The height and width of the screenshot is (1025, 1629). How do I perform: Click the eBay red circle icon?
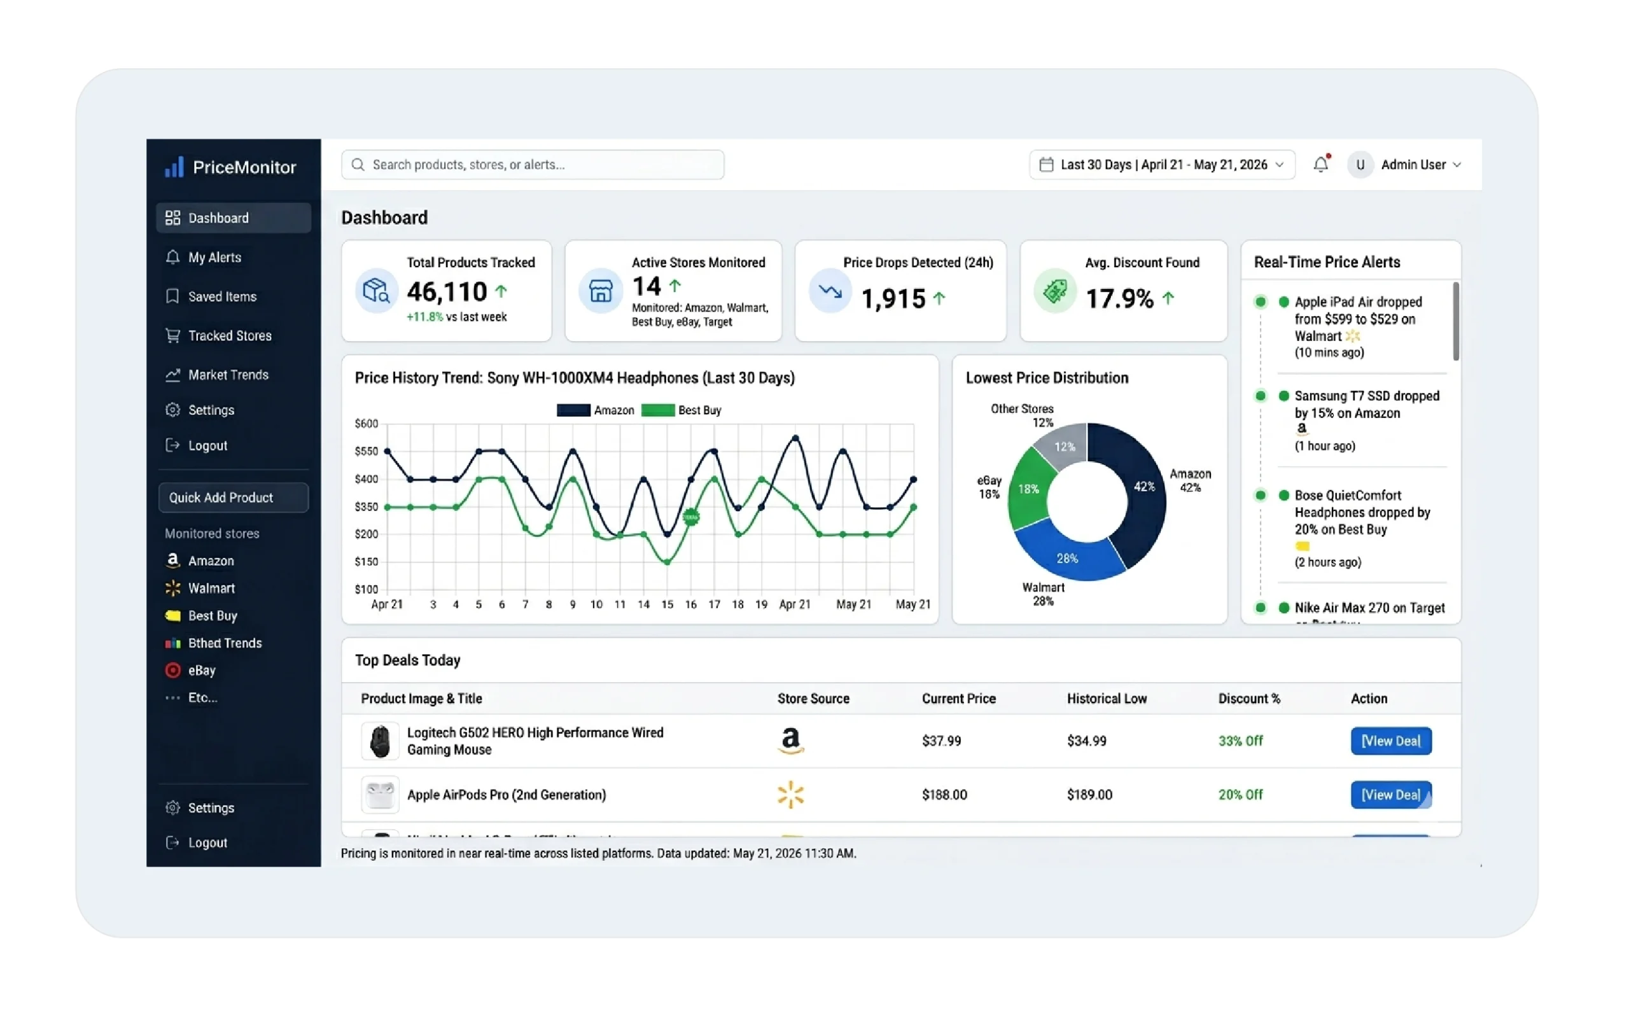[172, 670]
